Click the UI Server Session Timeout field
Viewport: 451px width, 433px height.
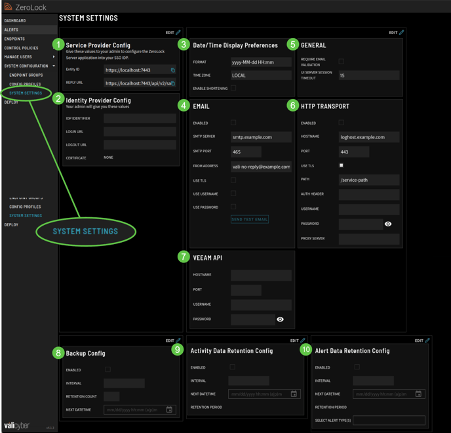tap(369, 75)
